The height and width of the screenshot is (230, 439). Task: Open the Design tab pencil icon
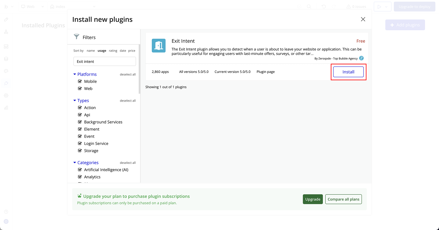pos(6,20)
